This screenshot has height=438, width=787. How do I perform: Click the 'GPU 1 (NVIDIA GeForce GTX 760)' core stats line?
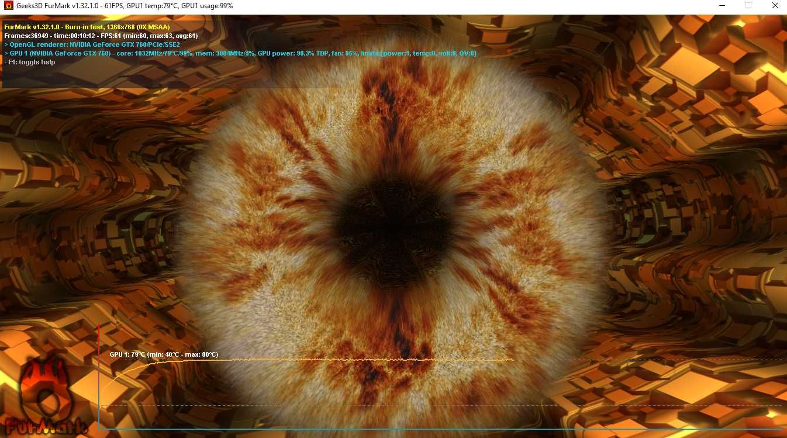click(240, 53)
